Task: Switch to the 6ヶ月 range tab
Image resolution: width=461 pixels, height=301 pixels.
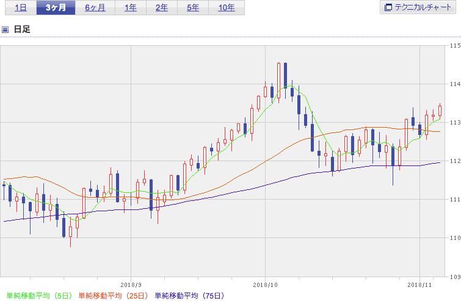Action: tap(95, 8)
